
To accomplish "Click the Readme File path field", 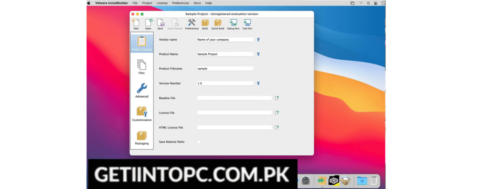I will 234,98.
